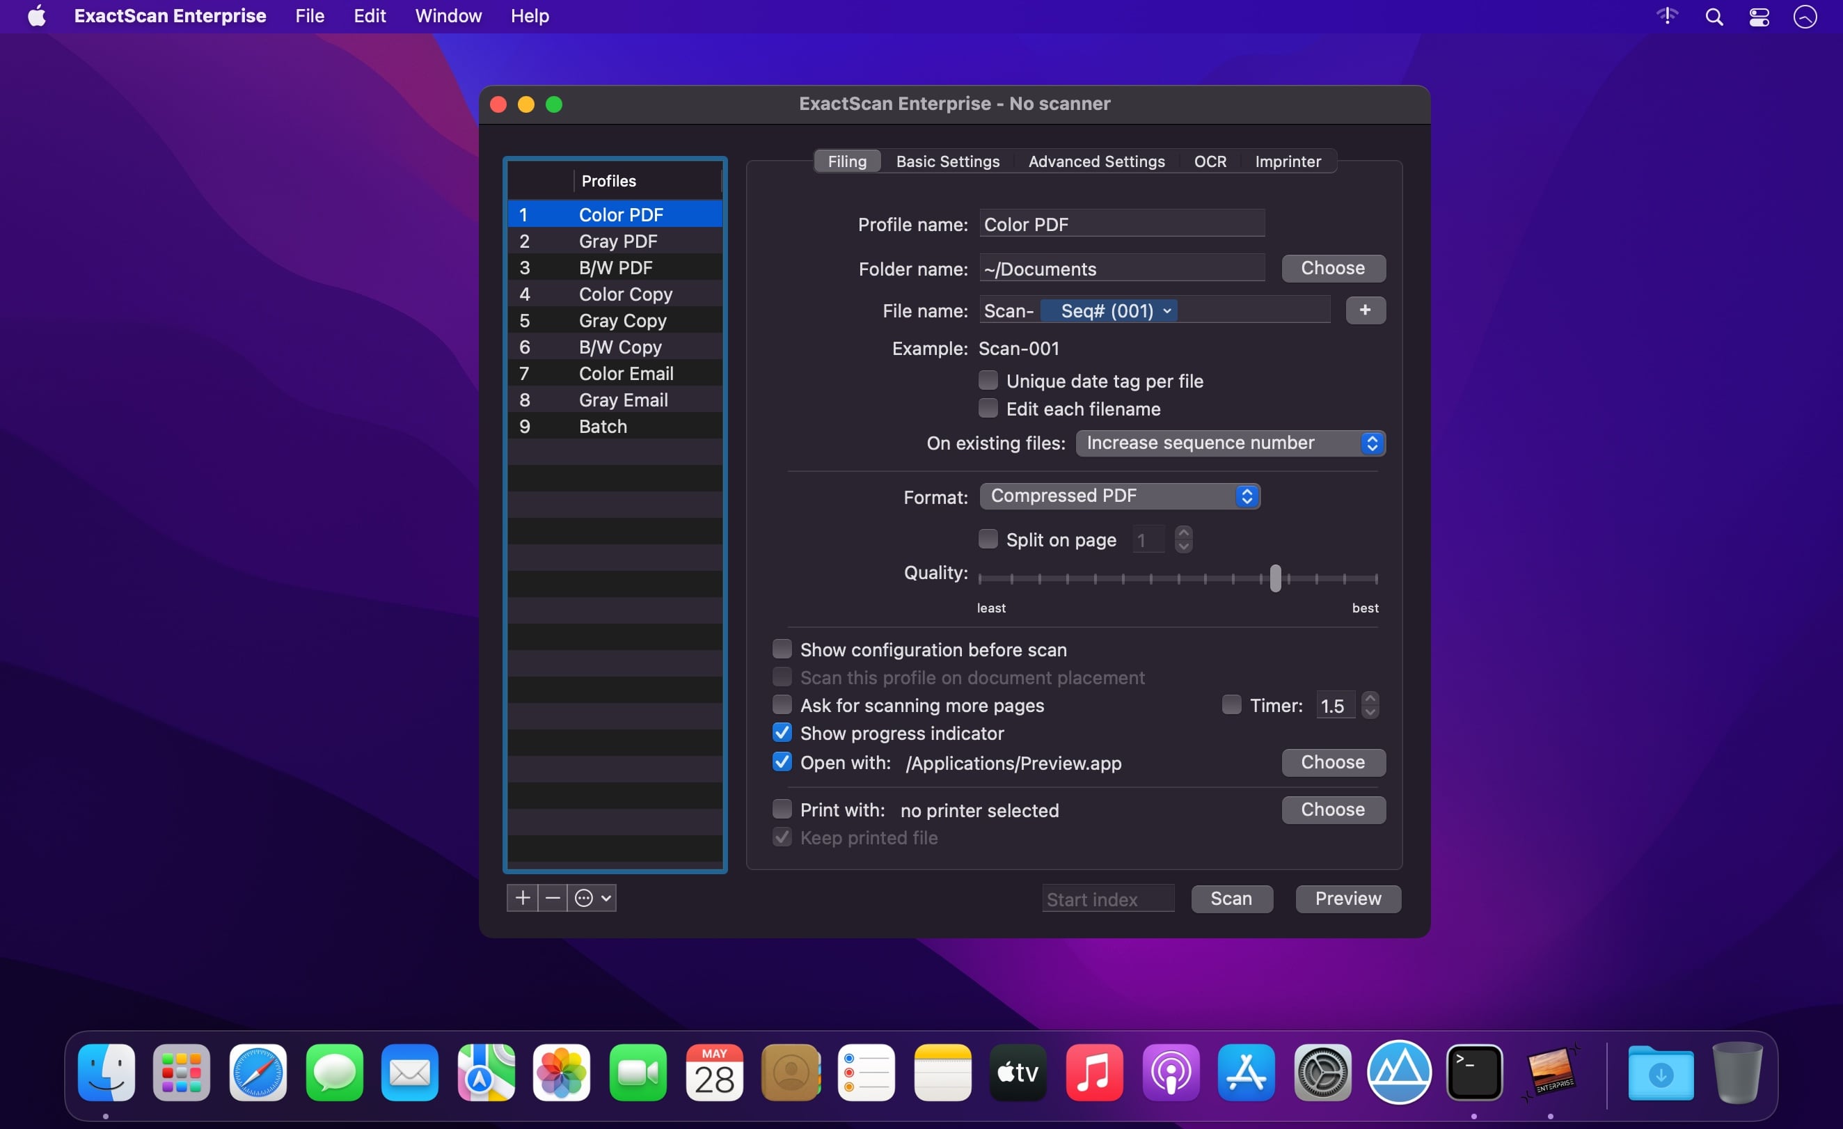
Task: Enable Ask for scanning more pages
Action: 782,705
